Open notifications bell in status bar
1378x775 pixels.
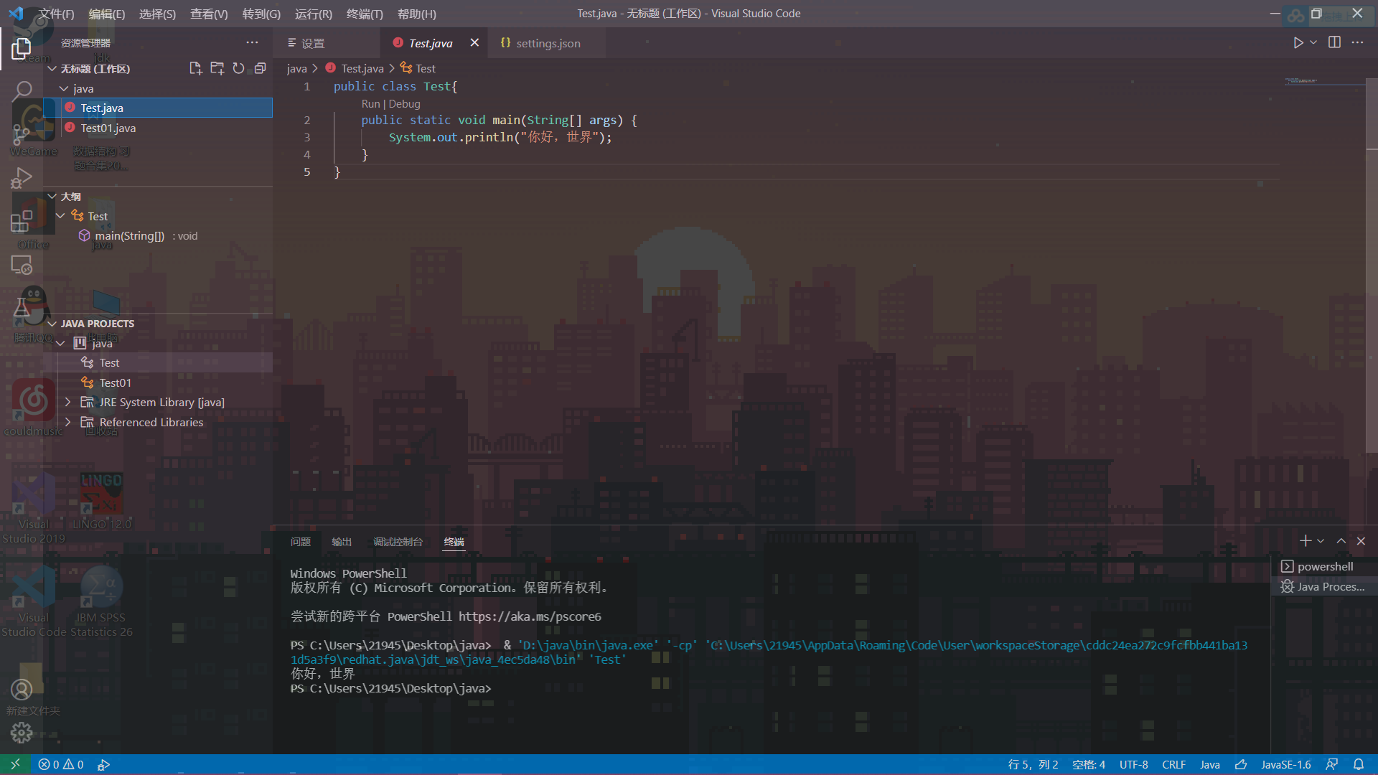pos(1359,764)
